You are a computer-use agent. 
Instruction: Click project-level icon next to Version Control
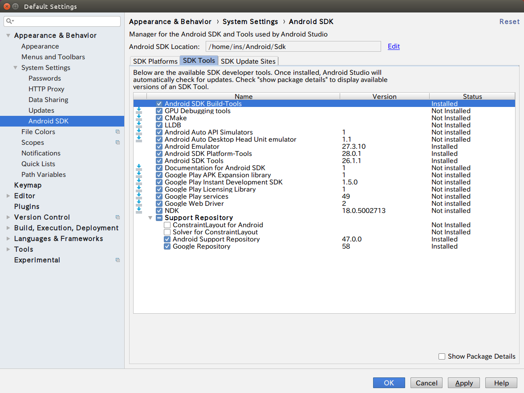tap(118, 217)
